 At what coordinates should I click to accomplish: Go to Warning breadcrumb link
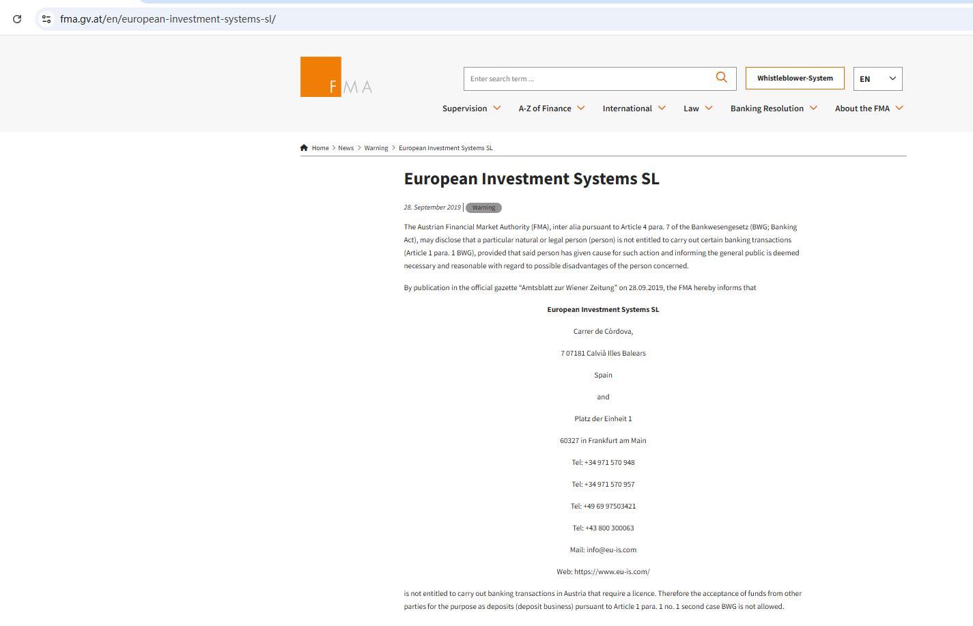click(x=376, y=148)
